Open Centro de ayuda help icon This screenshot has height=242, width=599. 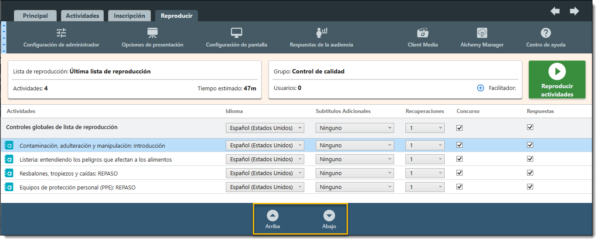[545, 33]
